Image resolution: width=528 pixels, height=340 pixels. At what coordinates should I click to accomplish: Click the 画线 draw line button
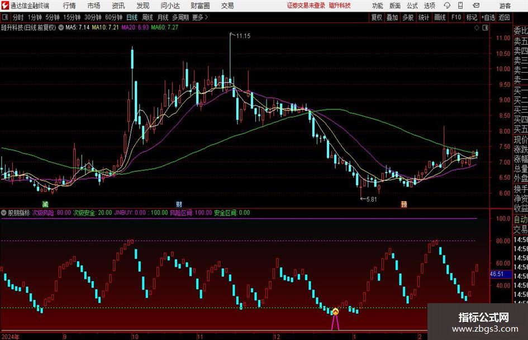click(440, 17)
